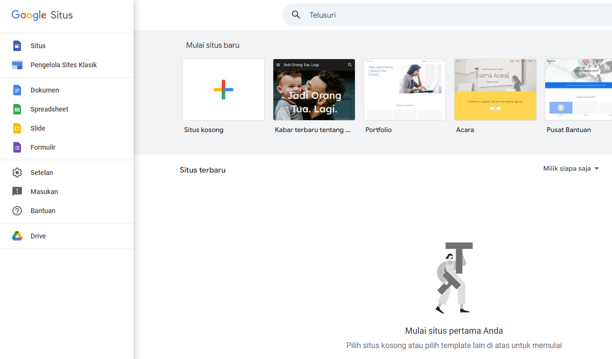Viewport: 612px width, 359px height.
Task: Click the yellow Slide icon
Action: (17, 128)
